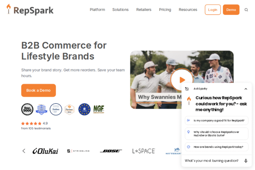Screen dimensions: 255x170
Task: Open the Resources menu
Action: click(188, 10)
